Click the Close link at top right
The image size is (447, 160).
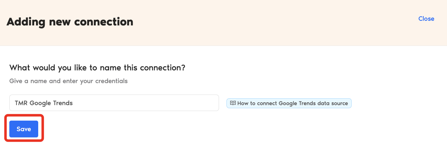tap(426, 19)
